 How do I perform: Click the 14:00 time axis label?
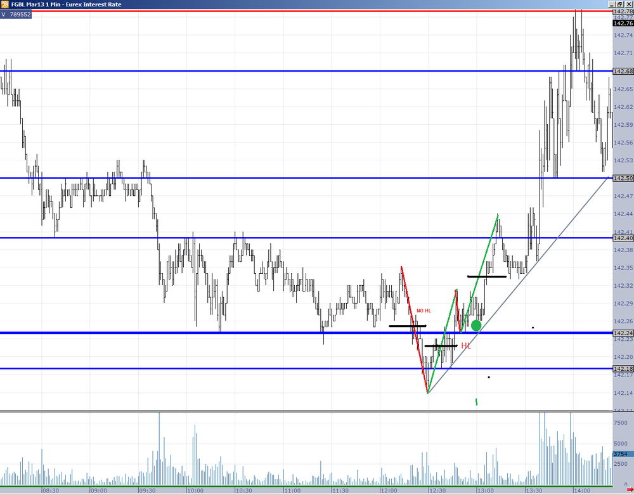[581, 491]
